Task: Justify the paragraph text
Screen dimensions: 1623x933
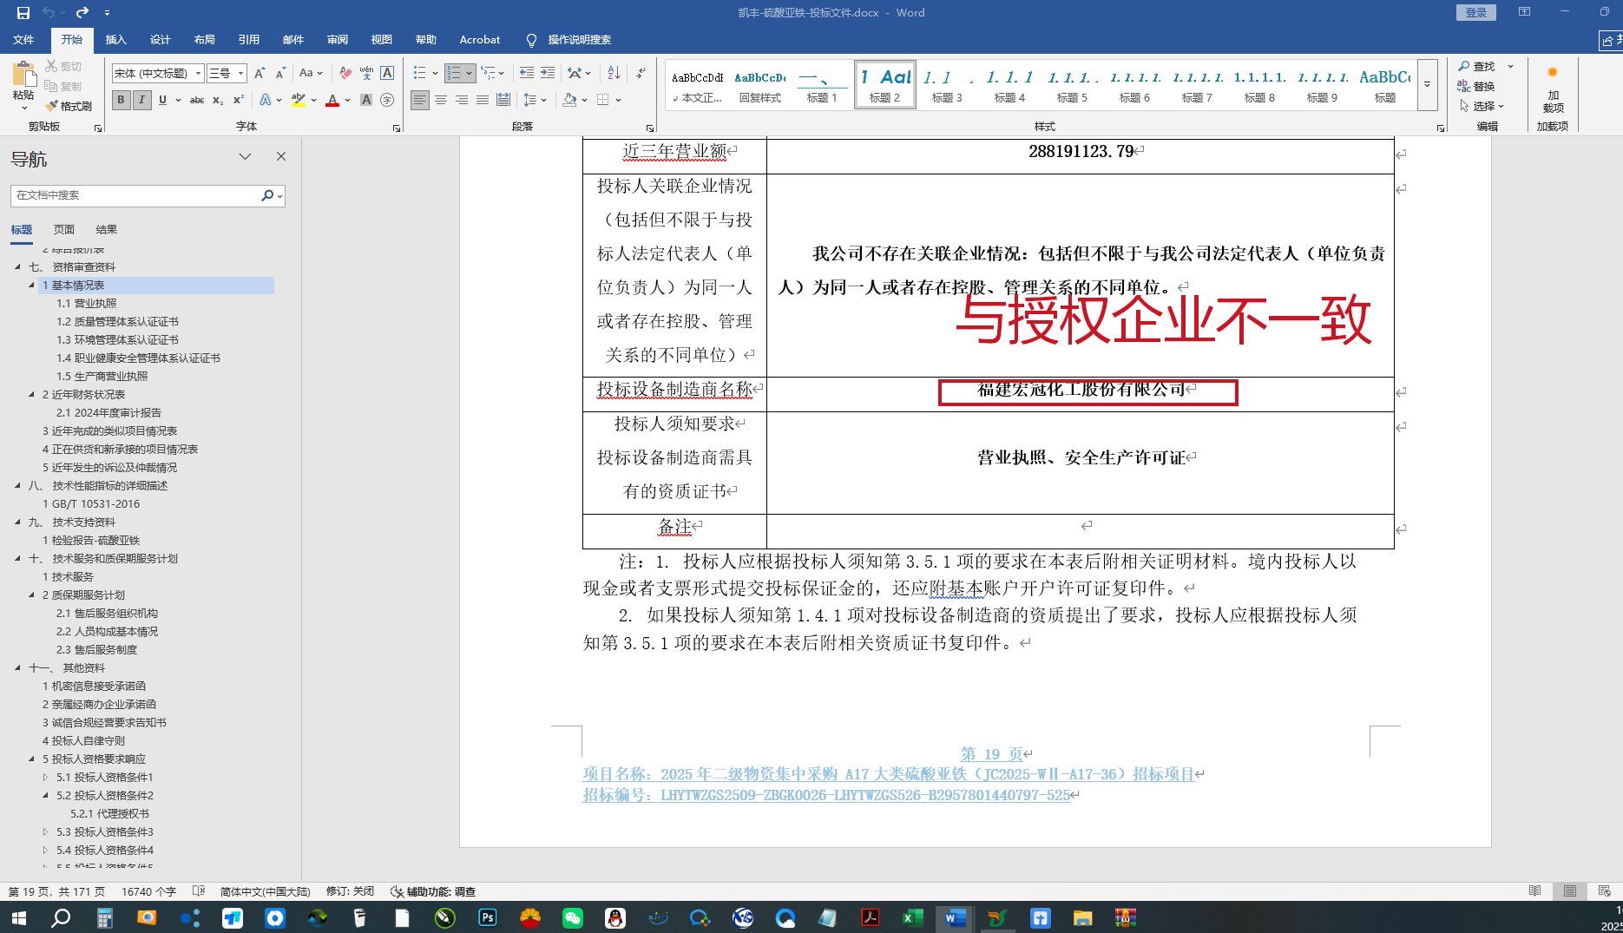Action: pyautogui.click(x=483, y=101)
